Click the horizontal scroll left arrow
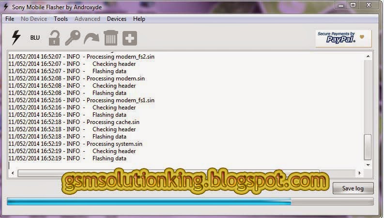Screen dimensions: 384x218 tap(13, 173)
